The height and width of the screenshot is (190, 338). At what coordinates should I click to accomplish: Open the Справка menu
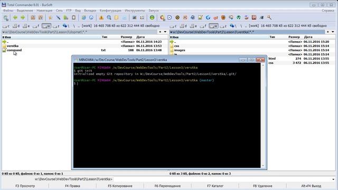pos(328,11)
